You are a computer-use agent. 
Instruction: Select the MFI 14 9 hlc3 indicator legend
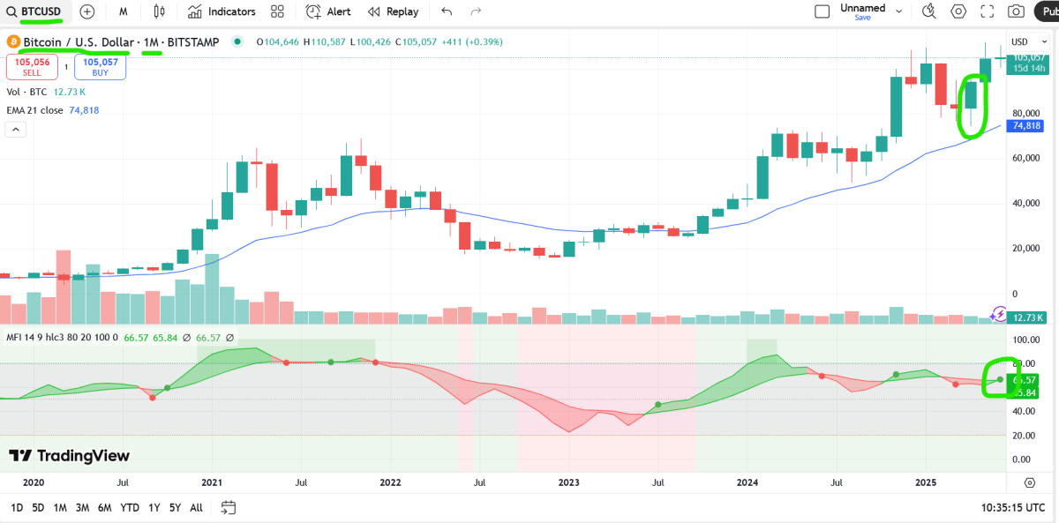click(62, 337)
